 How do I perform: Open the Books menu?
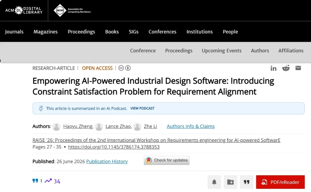coord(112,32)
